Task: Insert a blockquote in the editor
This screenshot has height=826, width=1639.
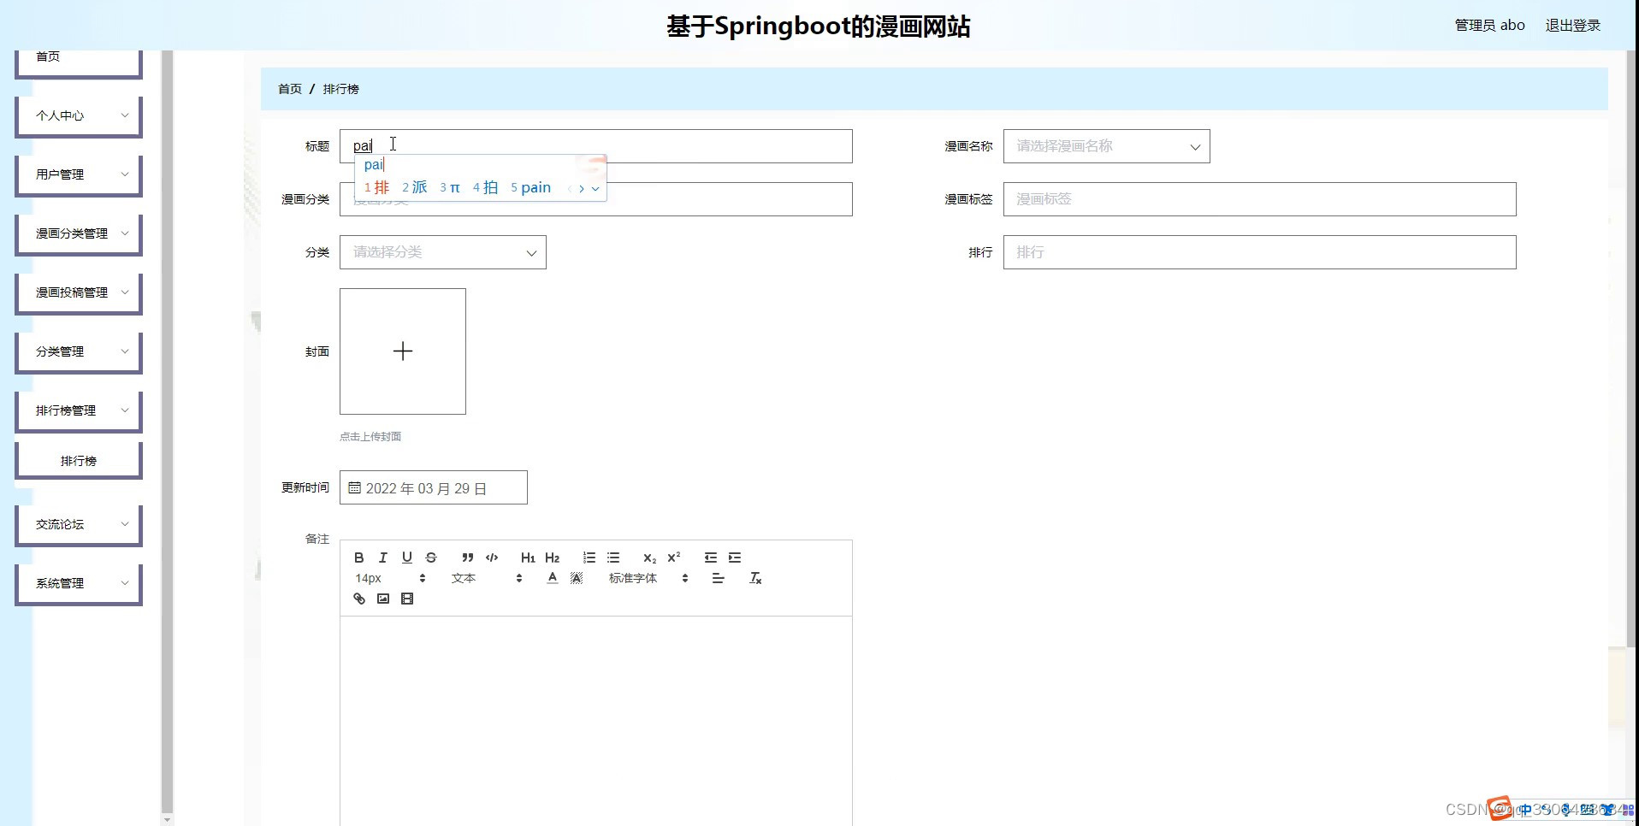Action: (468, 558)
